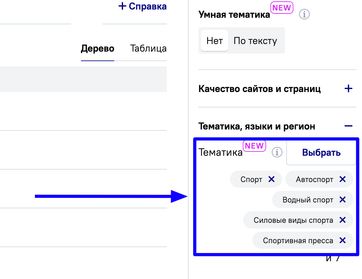The image size is (362, 279).
Task: Select the Нет option for smart topics
Action: click(x=215, y=41)
